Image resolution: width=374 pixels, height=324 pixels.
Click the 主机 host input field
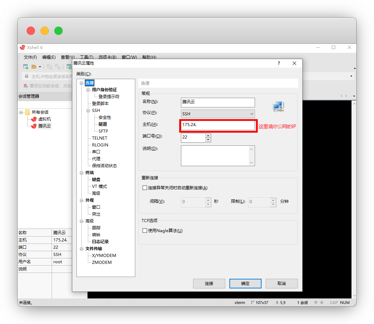point(218,125)
